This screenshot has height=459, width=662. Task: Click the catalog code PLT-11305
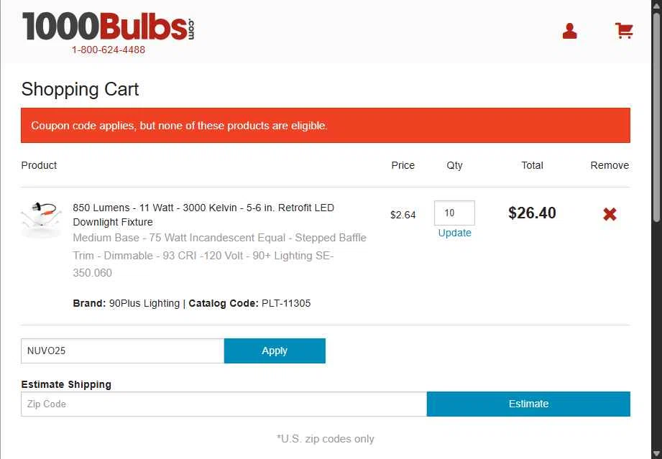tap(286, 303)
